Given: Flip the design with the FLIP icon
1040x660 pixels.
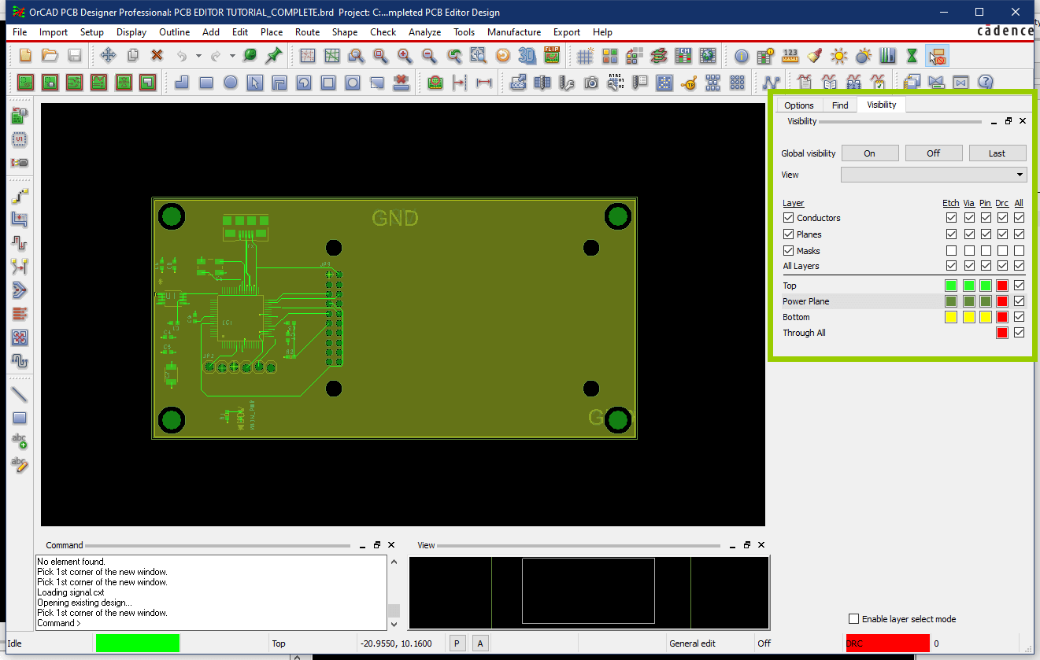Looking at the screenshot, I should pyautogui.click(x=552, y=56).
